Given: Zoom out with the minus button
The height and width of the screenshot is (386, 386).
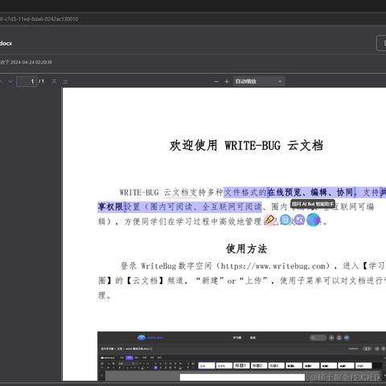Looking at the screenshot, I should (216, 81).
